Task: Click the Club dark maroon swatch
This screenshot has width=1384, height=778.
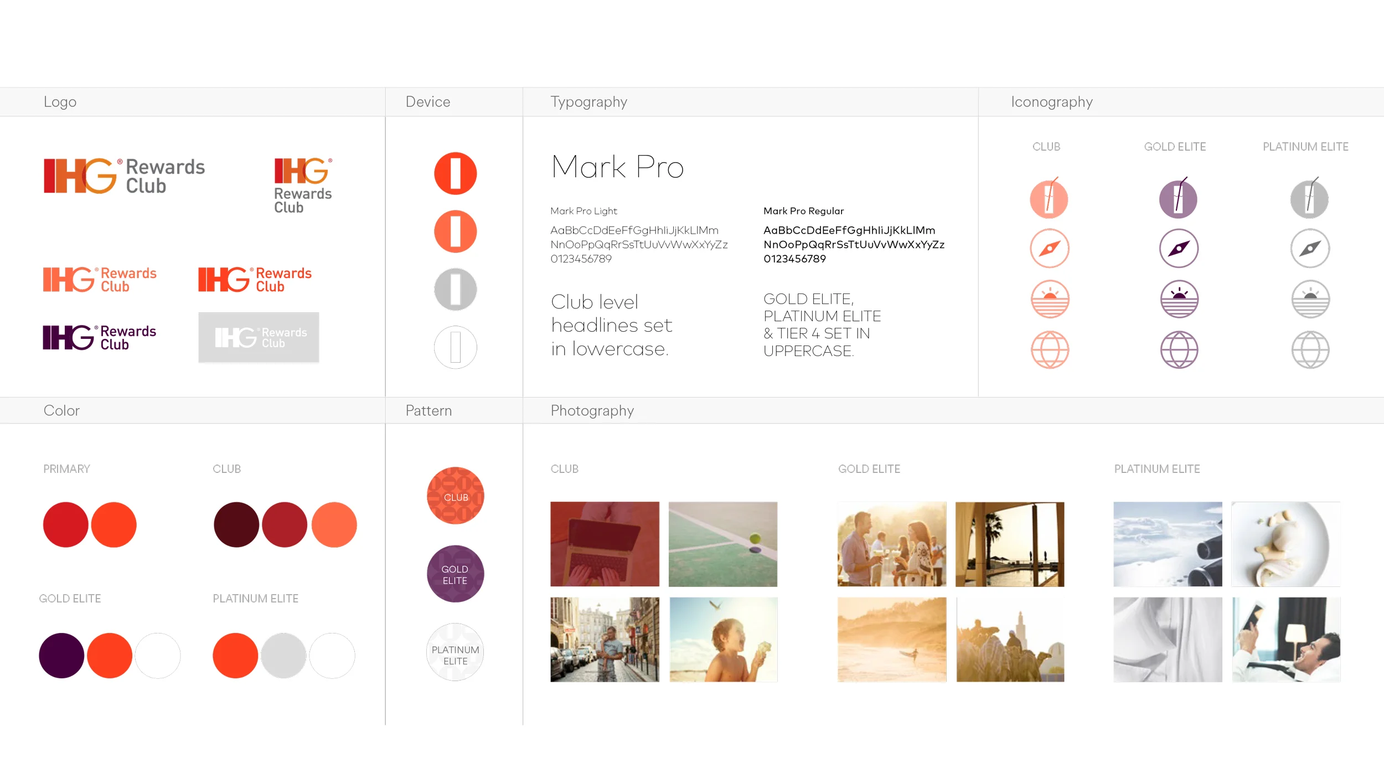Action: (236, 525)
